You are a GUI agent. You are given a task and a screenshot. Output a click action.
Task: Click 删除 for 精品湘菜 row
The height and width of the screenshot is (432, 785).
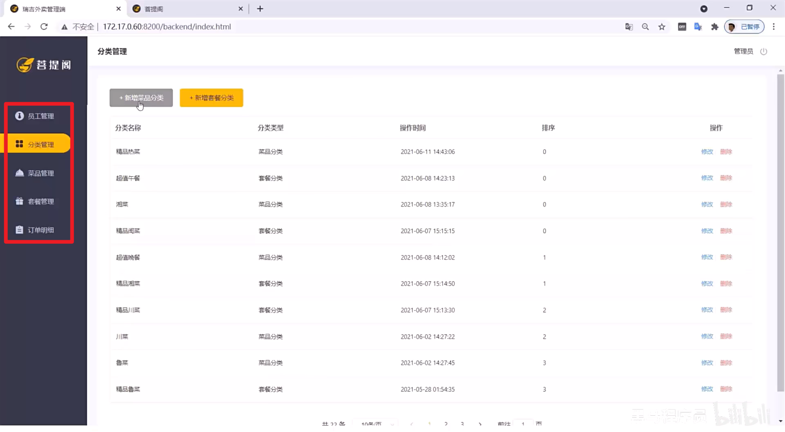(x=726, y=283)
